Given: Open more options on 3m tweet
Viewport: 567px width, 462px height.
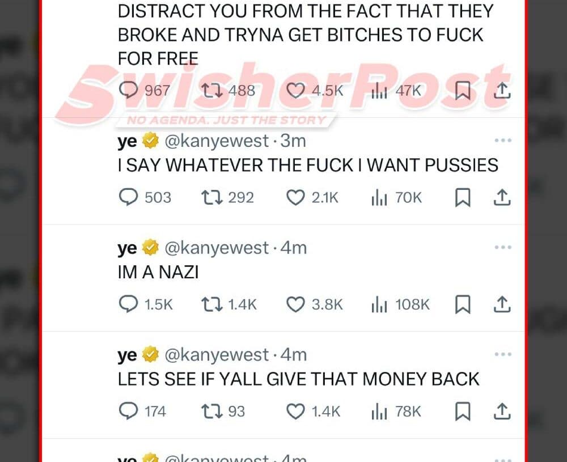Looking at the screenshot, I should [x=503, y=140].
